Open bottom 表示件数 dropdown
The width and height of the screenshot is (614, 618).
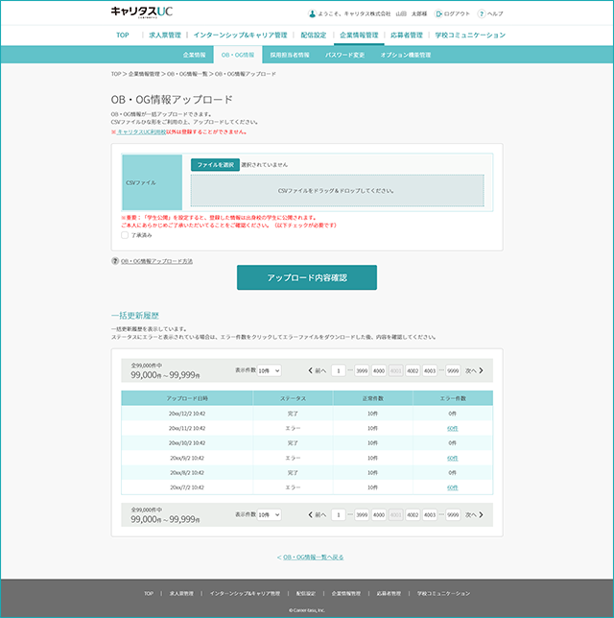coord(270,514)
